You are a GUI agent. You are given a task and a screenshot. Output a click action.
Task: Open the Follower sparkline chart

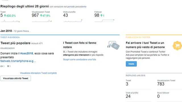coord(104,21)
